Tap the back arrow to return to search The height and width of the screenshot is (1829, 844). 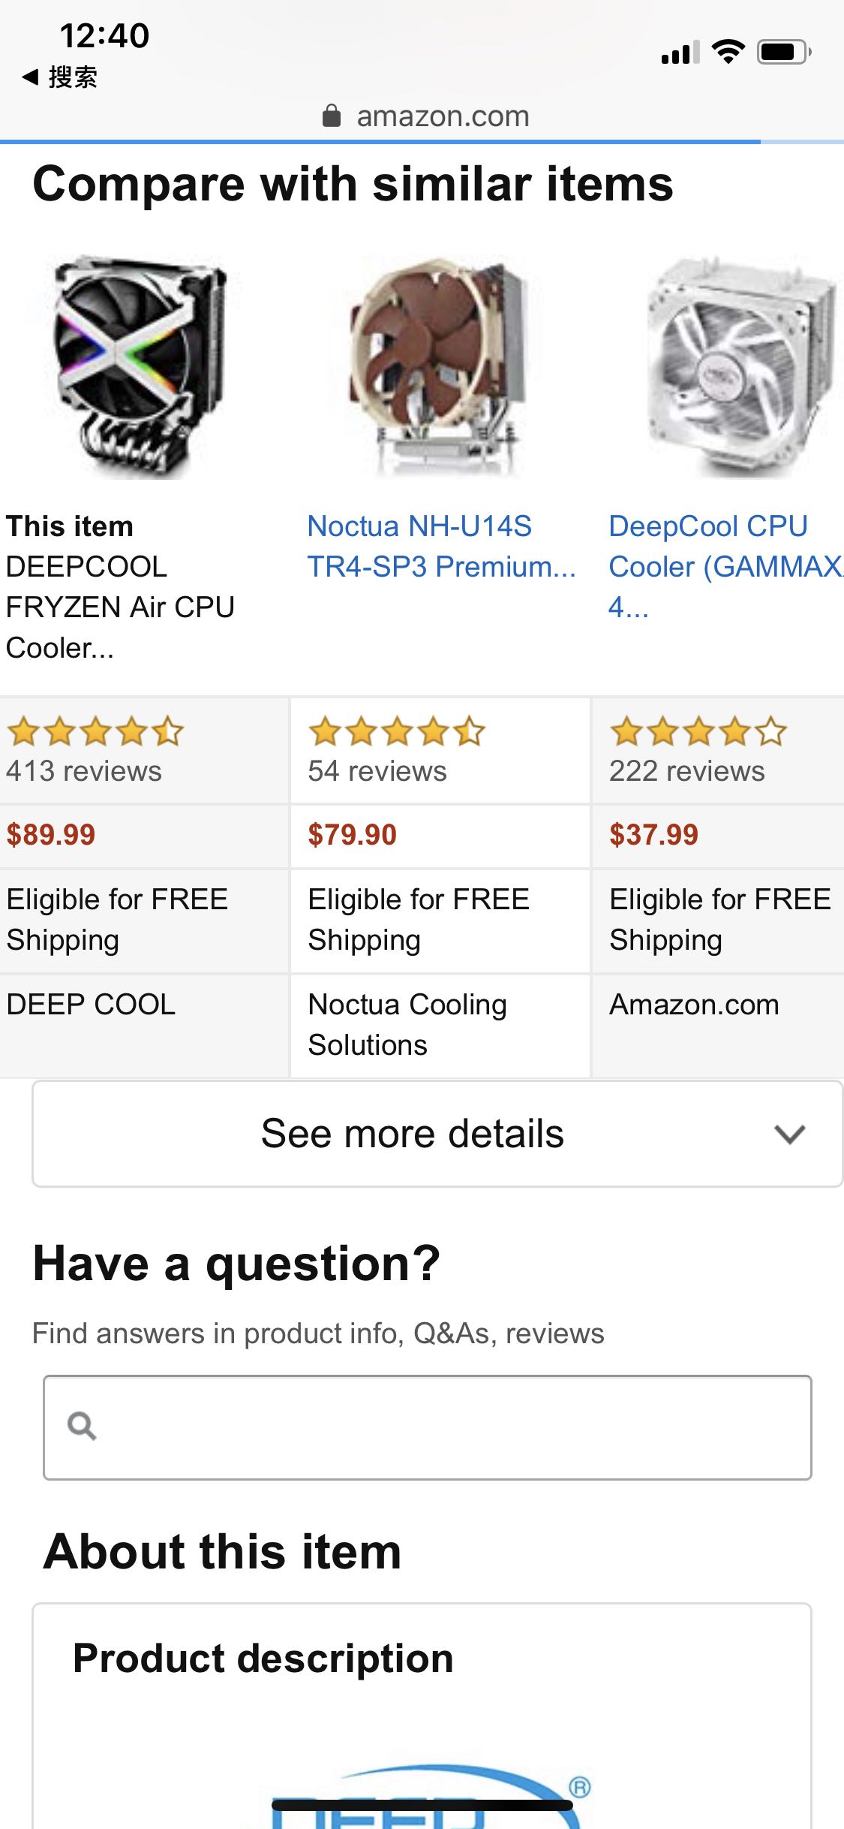31,77
